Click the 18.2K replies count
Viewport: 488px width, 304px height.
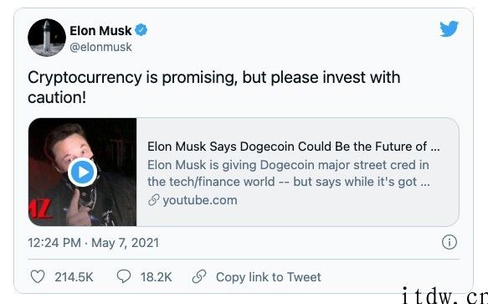click(156, 277)
